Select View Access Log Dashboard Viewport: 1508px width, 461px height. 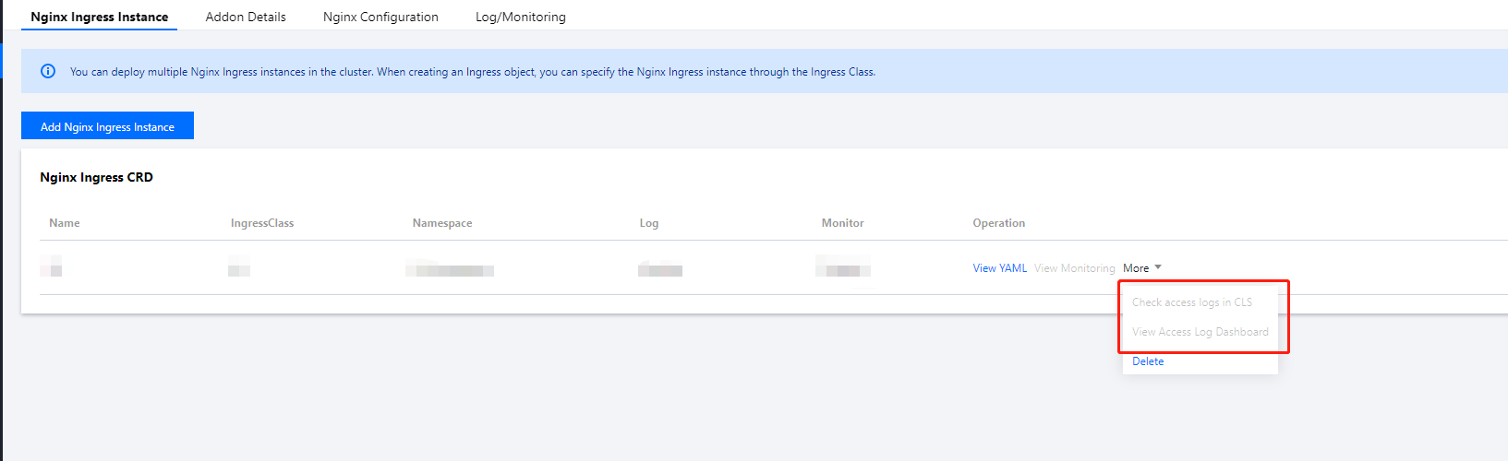point(1200,332)
